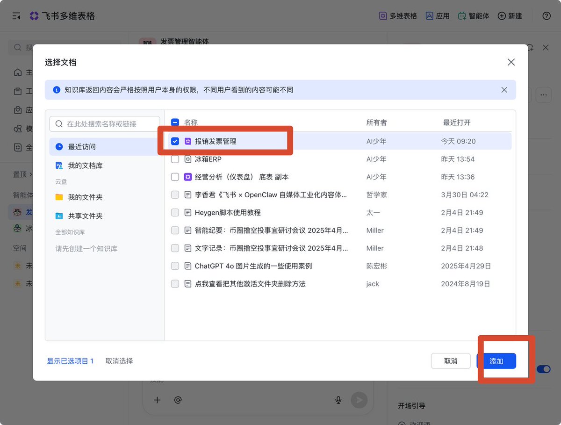
Task: Click the send arrow button in chat input
Action: tap(359, 400)
